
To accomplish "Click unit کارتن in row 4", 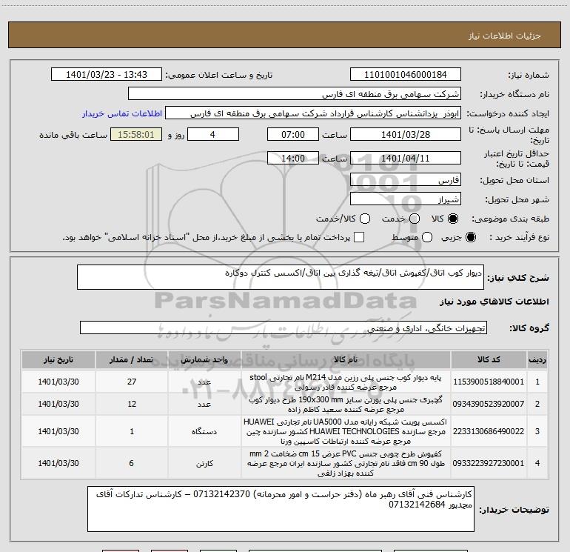I will tap(204, 464).
